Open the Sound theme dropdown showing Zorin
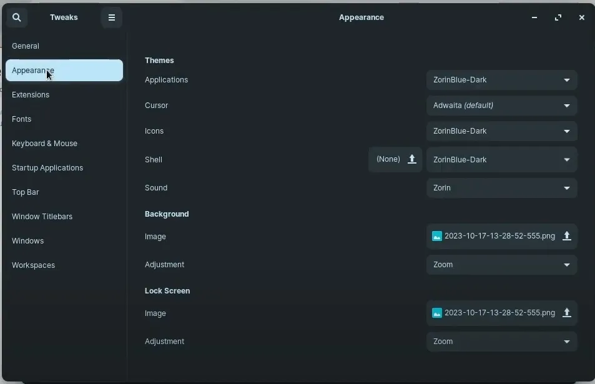Image resolution: width=595 pixels, height=384 pixels. pos(501,188)
